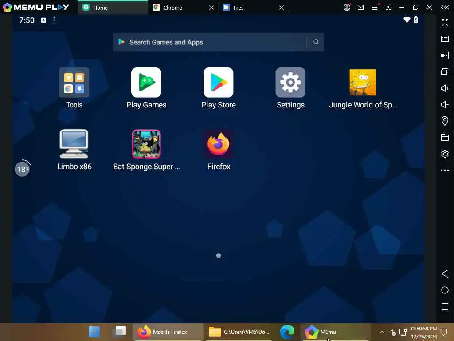This screenshot has width=454, height=341.
Task: Click the 7:50 clock in status bar
Action: [27, 20]
